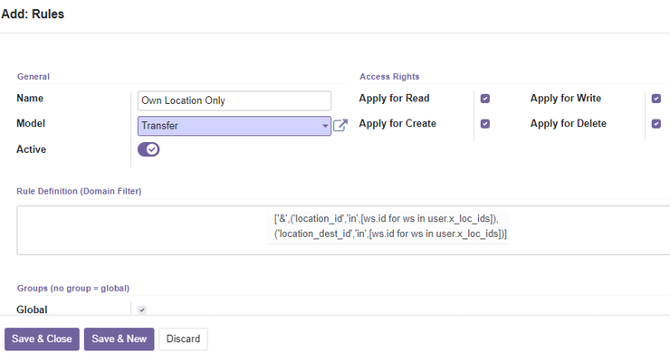
Task: Click Save & New
Action: tap(120, 339)
